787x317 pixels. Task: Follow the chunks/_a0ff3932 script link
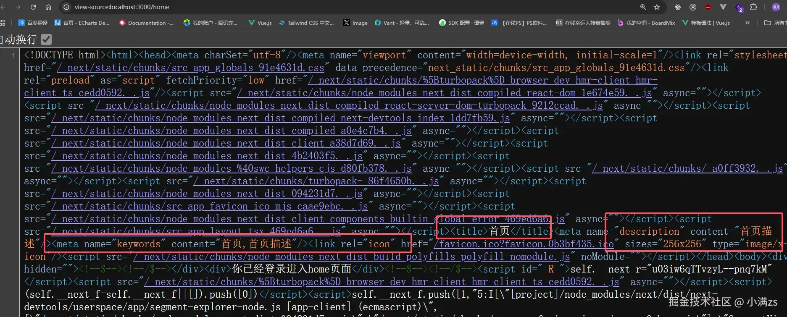(x=687, y=168)
